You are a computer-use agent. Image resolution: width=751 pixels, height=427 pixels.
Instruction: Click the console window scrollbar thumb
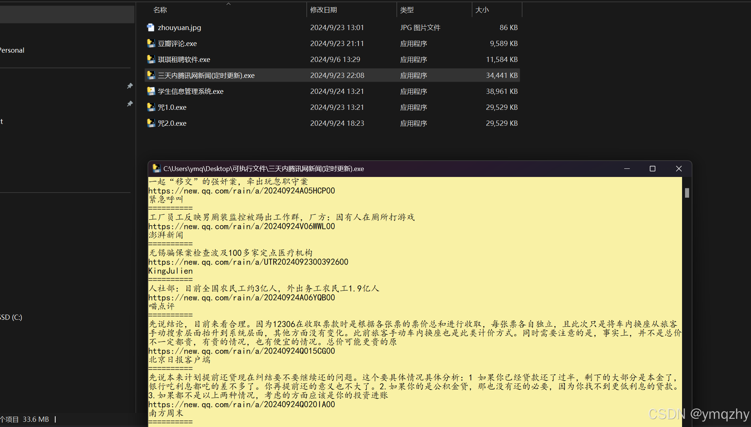pyautogui.click(x=687, y=193)
